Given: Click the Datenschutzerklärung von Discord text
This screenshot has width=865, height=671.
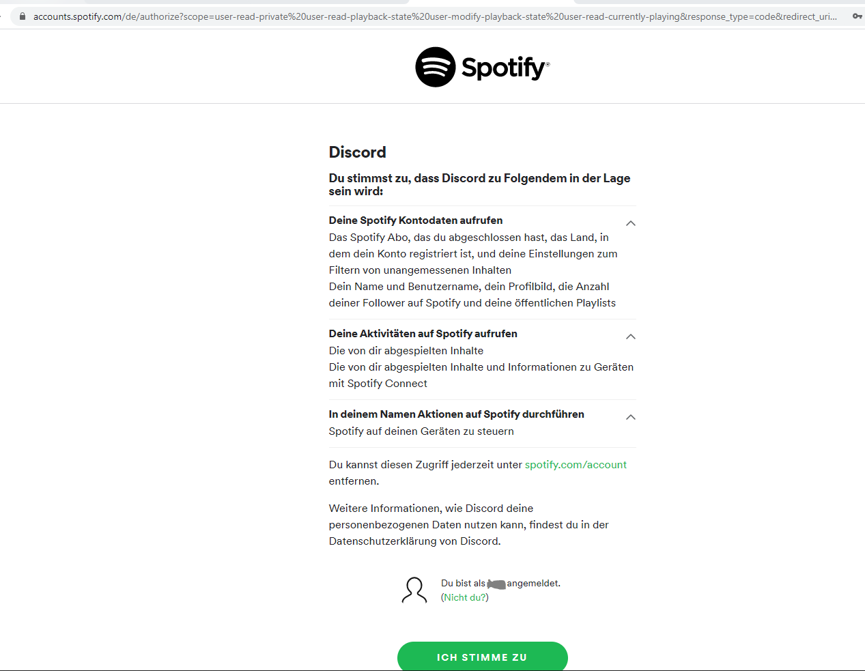Looking at the screenshot, I should click(414, 541).
